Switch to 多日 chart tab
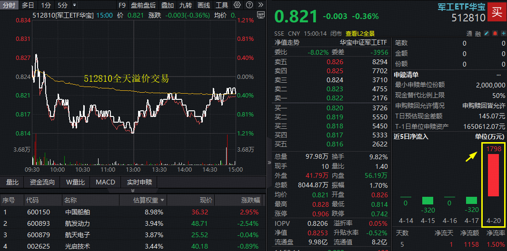The image size is (507, 251). pos(28,5)
